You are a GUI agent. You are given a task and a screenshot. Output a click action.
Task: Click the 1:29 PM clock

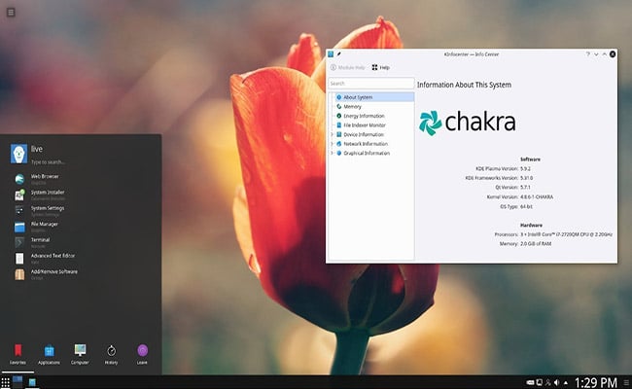point(595,382)
